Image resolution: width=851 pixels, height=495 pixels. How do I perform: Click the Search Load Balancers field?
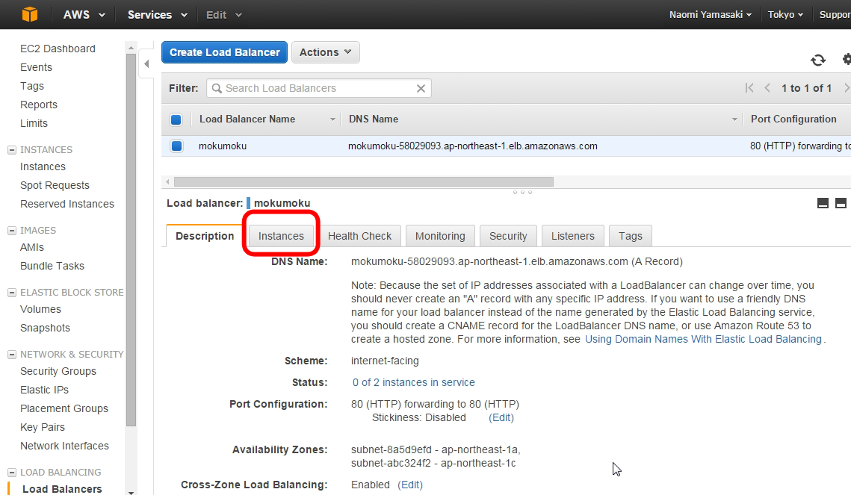318,88
